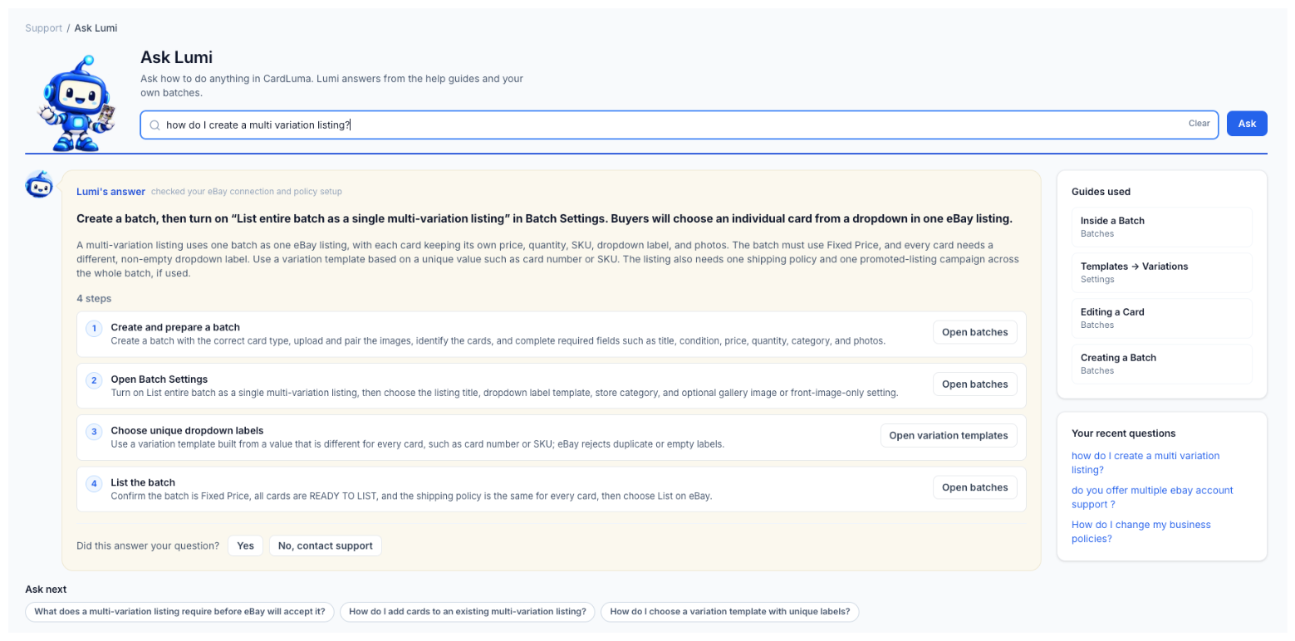This screenshot has width=1295, height=641.
Task: Click the Ask Lumi breadcrumb text
Action: tap(96, 28)
